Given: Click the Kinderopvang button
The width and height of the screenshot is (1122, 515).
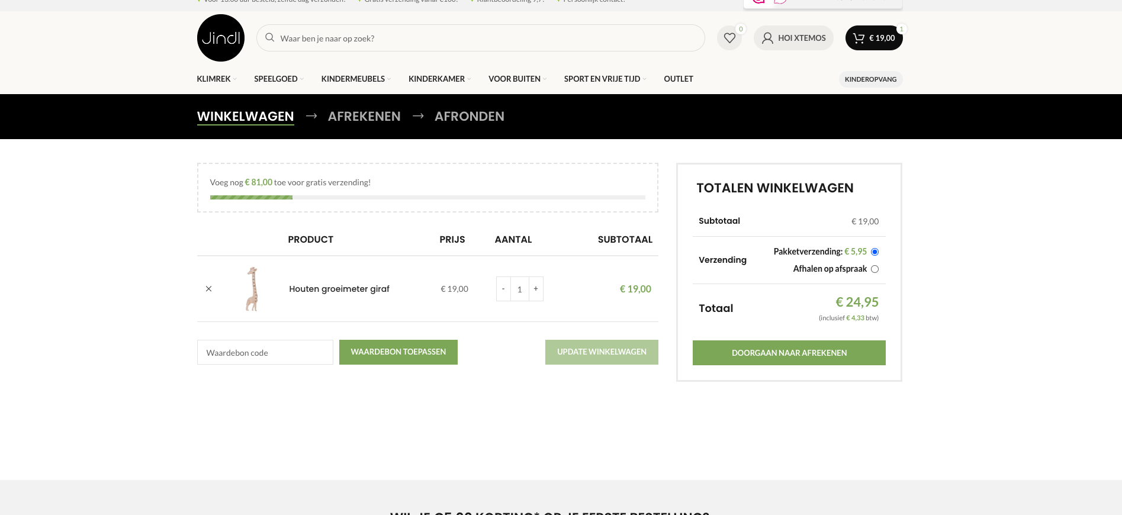Looking at the screenshot, I should (870, 79).
